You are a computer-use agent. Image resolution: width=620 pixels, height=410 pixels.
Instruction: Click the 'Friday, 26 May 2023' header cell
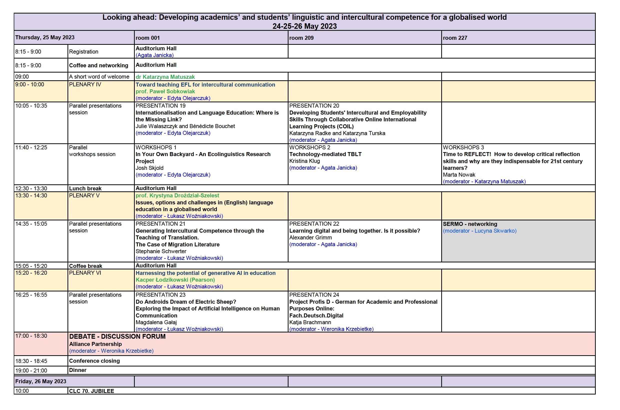coord(74,381)
